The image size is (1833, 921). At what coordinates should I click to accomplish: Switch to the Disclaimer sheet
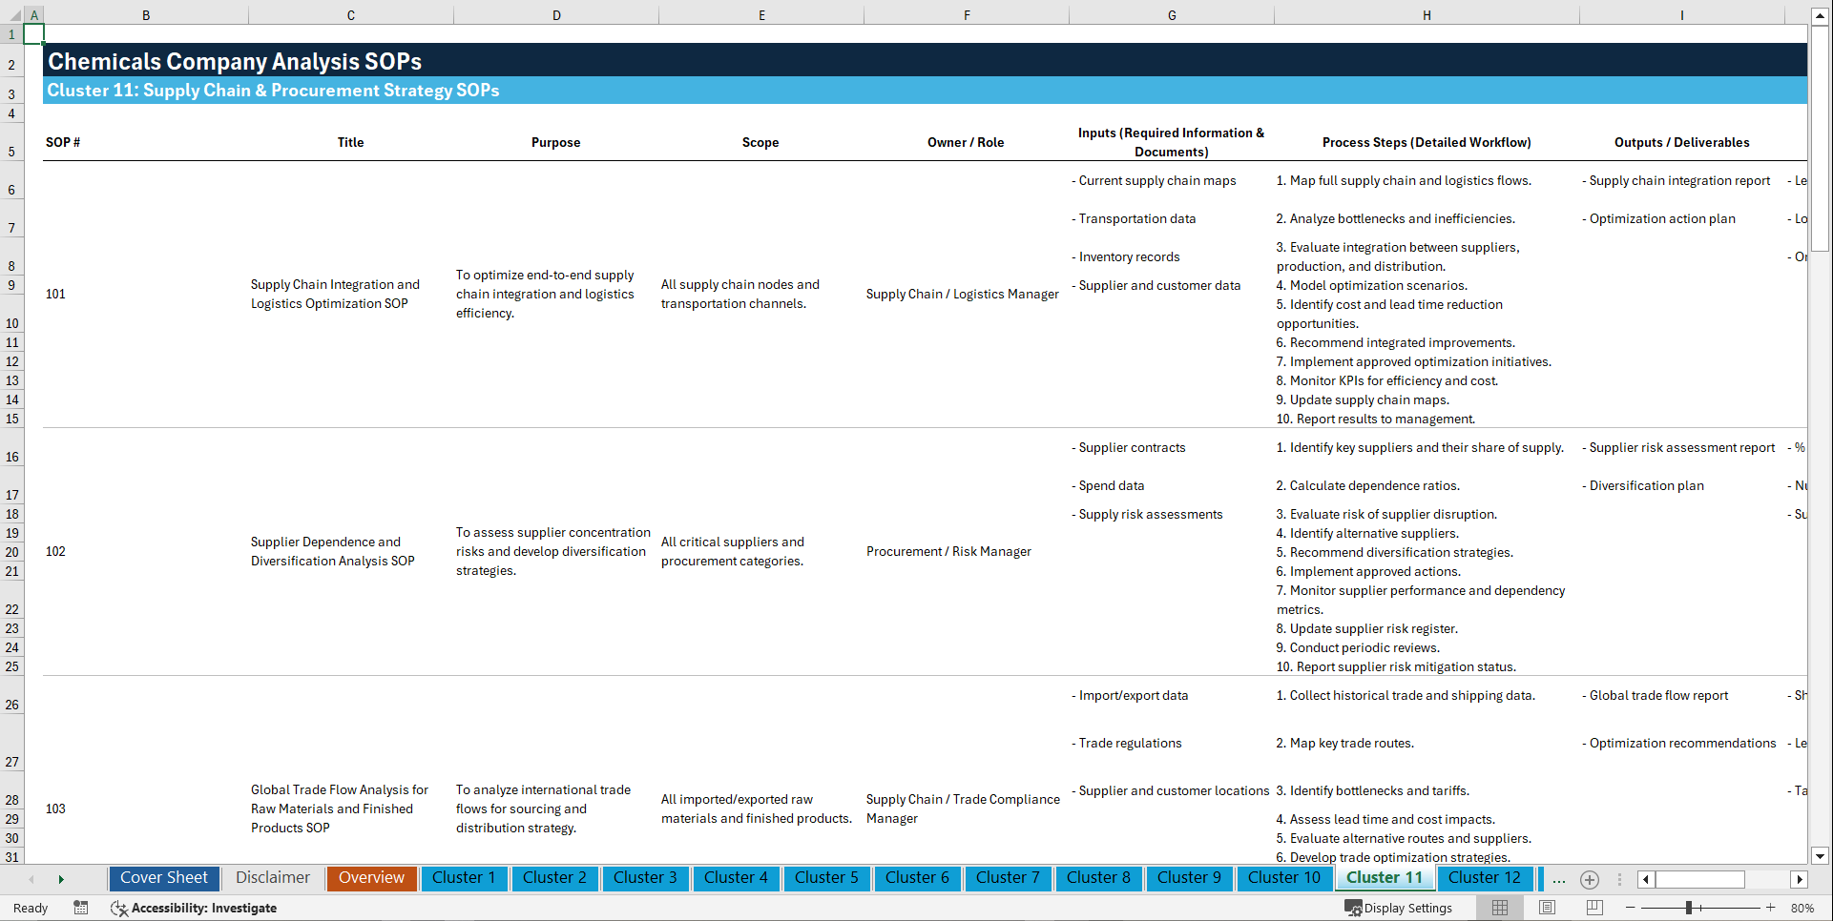272,878
